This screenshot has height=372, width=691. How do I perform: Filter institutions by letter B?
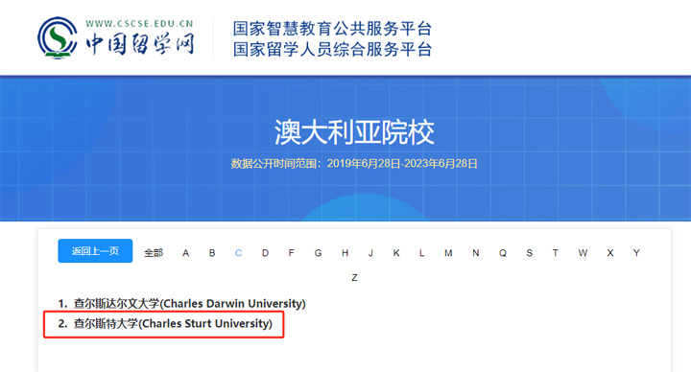click(x=212, y=253)
